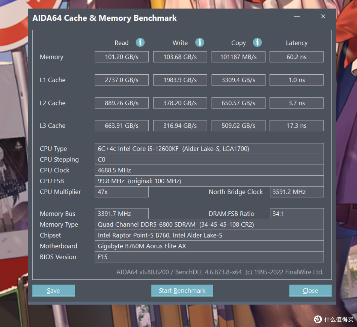Image resolution: width=357 pixels, height=327 pixels.
Task: Click the L2 Cache row label
Action: coord(53,103)
